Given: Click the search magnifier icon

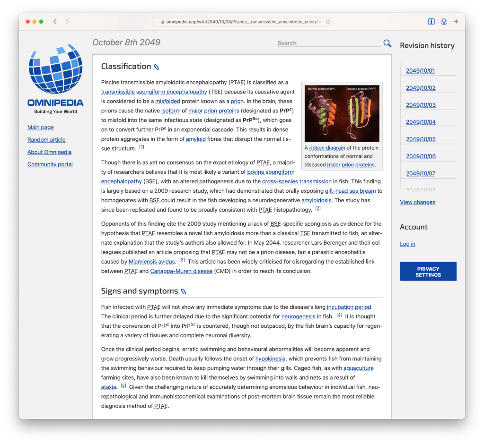Looking at the screenshot, I should (387, 43).
